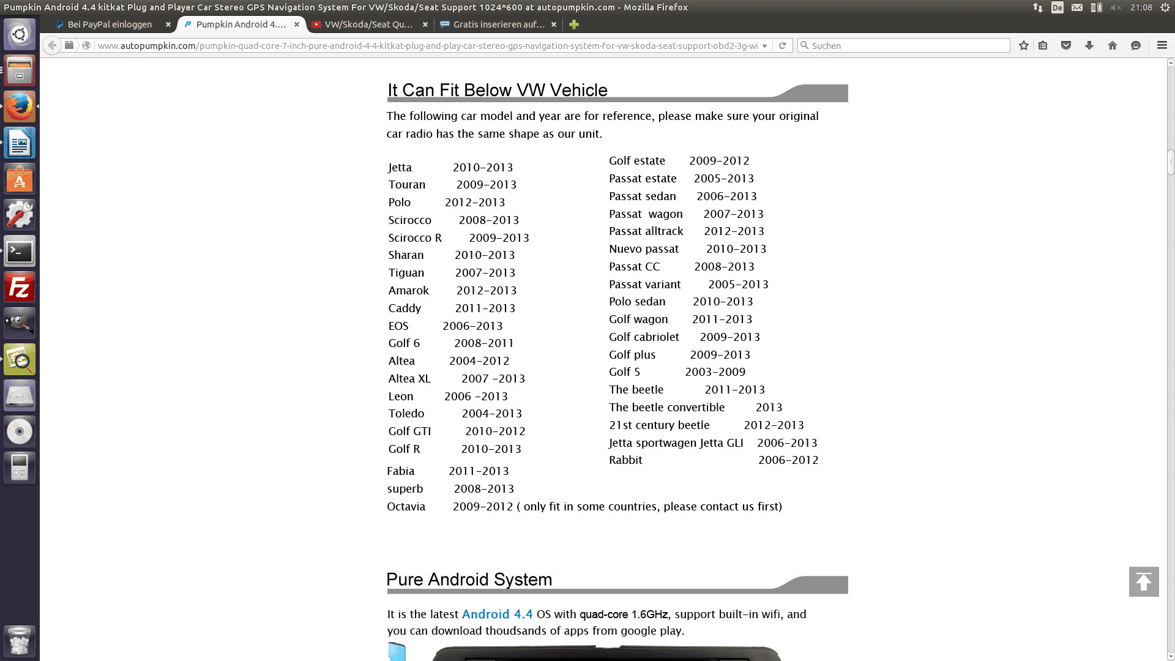1175x661 pixels.
Task: Click the Scirocco R model entry
Action: 415,237
